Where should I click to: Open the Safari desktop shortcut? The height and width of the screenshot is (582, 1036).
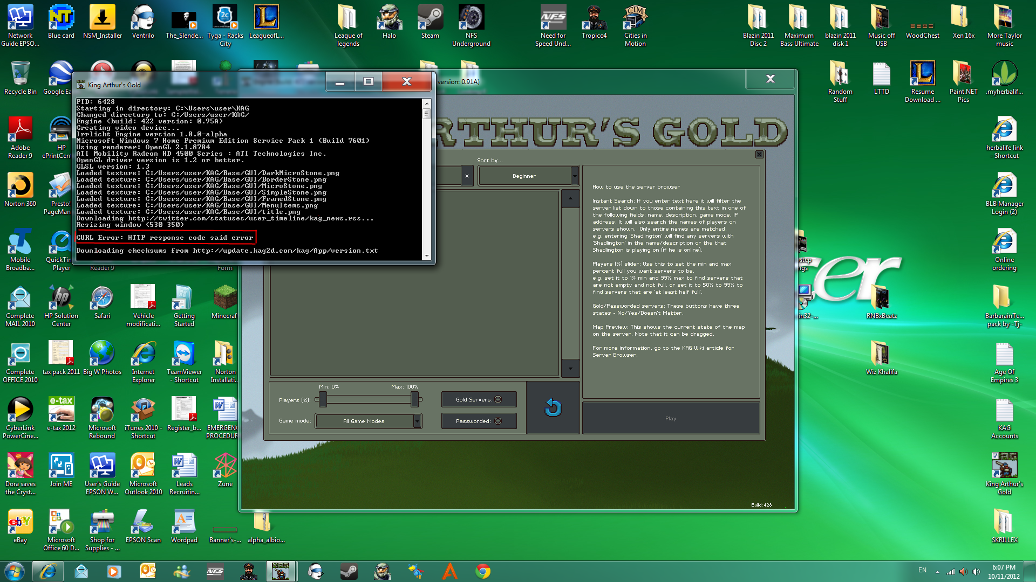tap(102, 302)
